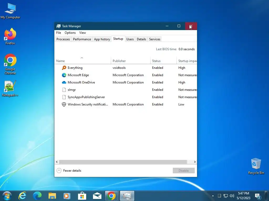269x201 pixels.
Task: Select the Microsoft OneDrive entry name
Action: (x=81, y=82)
